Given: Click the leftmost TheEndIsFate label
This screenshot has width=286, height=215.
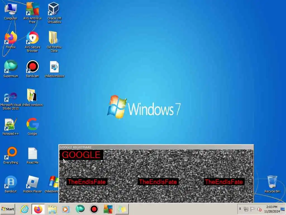Looking at the screenshot, I should [x=87, y=182].
